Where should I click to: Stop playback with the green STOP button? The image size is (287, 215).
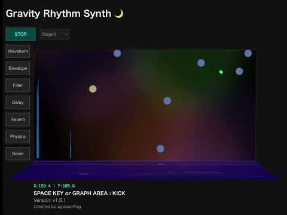coord(21,34)
